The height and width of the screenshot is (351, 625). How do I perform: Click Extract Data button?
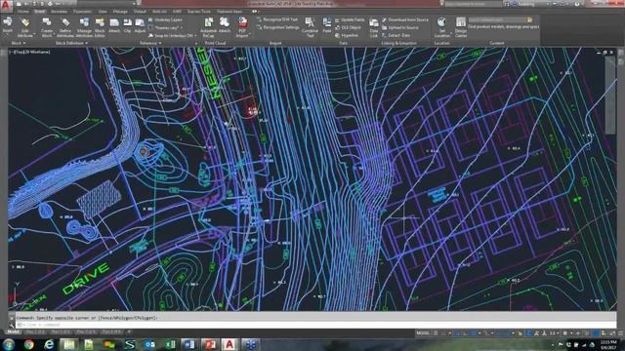(x=396, y=35)
